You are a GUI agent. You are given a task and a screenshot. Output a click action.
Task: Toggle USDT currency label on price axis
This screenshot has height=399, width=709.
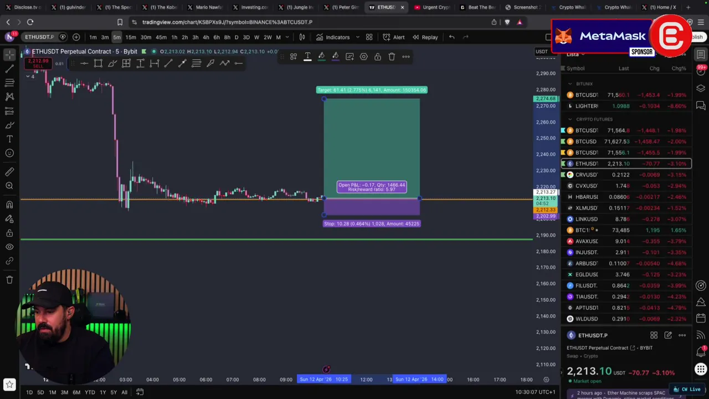(x=541, y=52)
